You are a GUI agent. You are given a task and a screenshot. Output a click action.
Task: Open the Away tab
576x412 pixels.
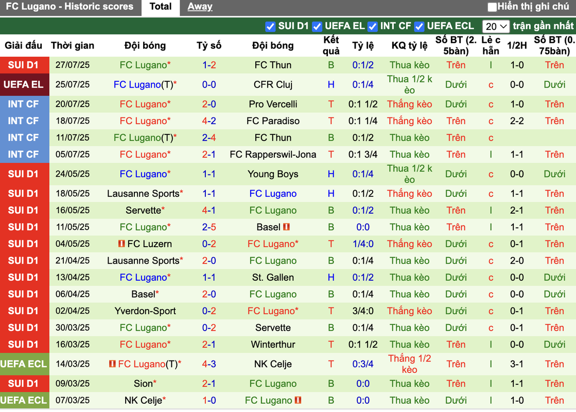(200, 7)
